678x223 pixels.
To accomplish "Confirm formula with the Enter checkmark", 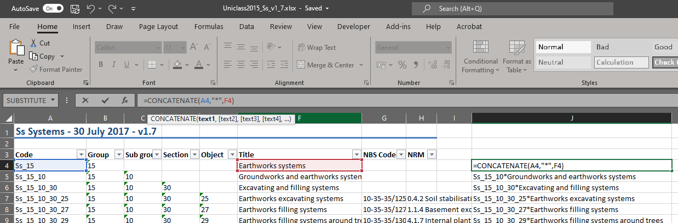I will [x=105, y=100].
